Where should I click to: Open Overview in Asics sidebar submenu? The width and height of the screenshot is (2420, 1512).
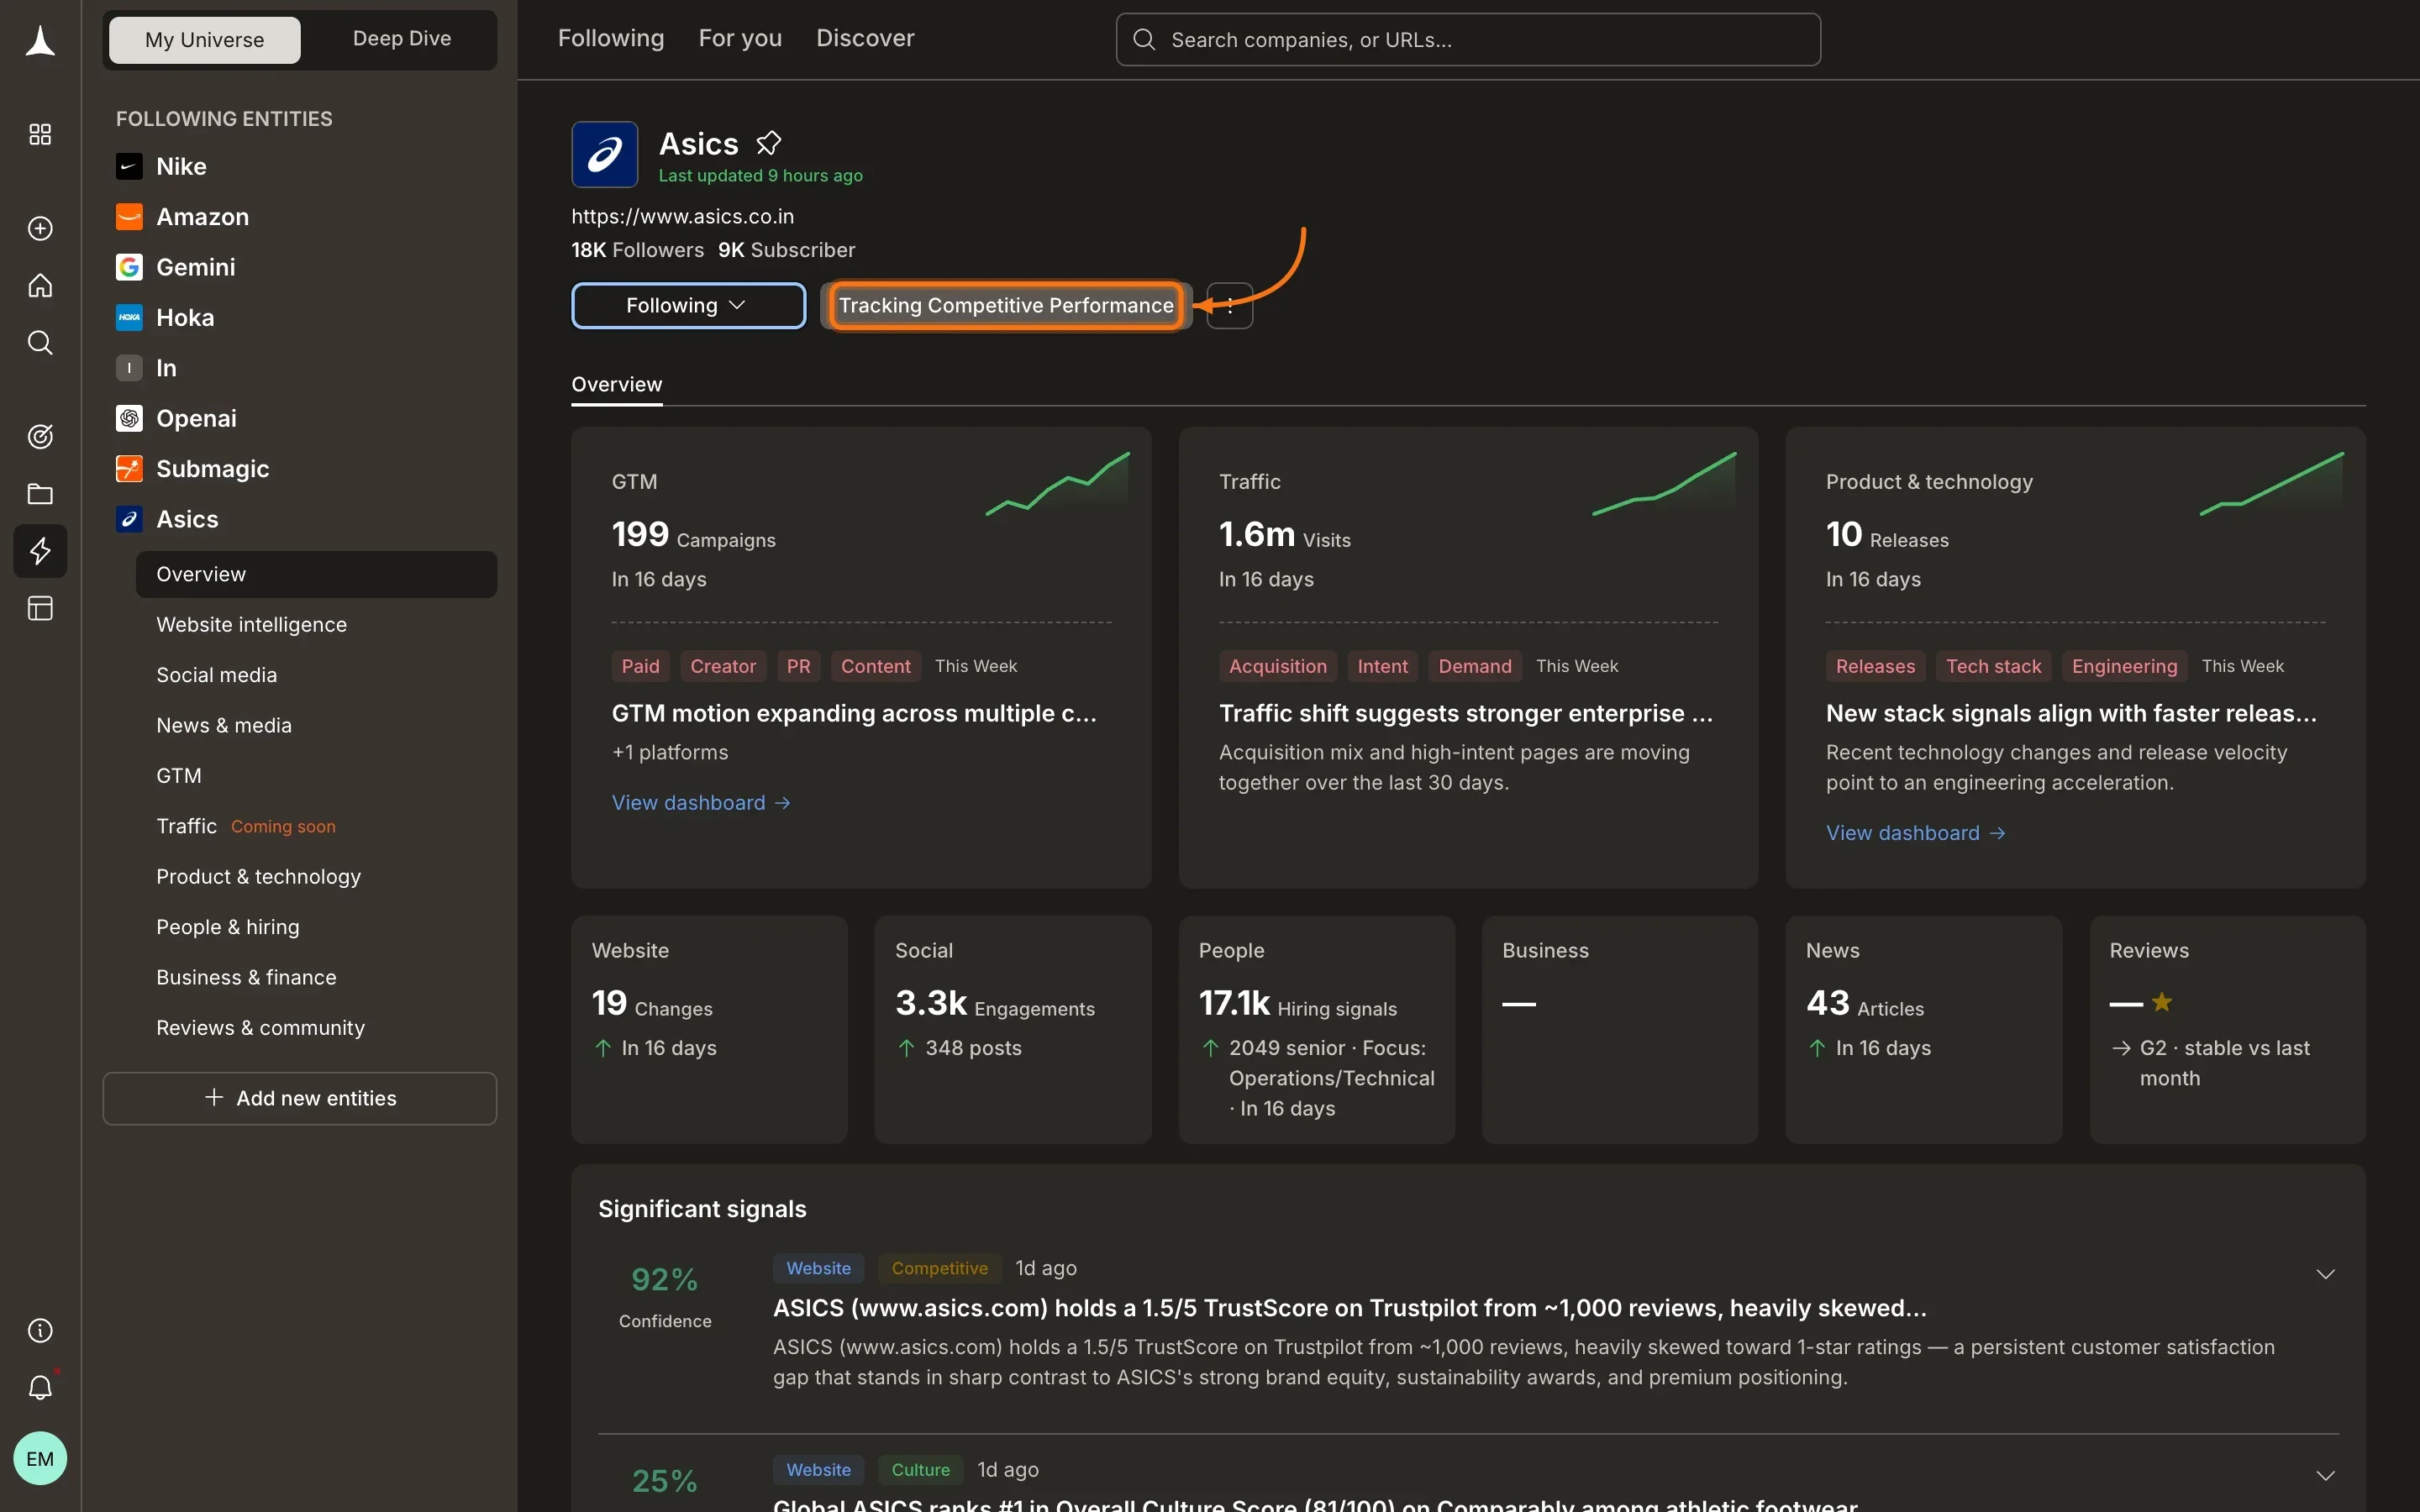(x=316, y=575)
